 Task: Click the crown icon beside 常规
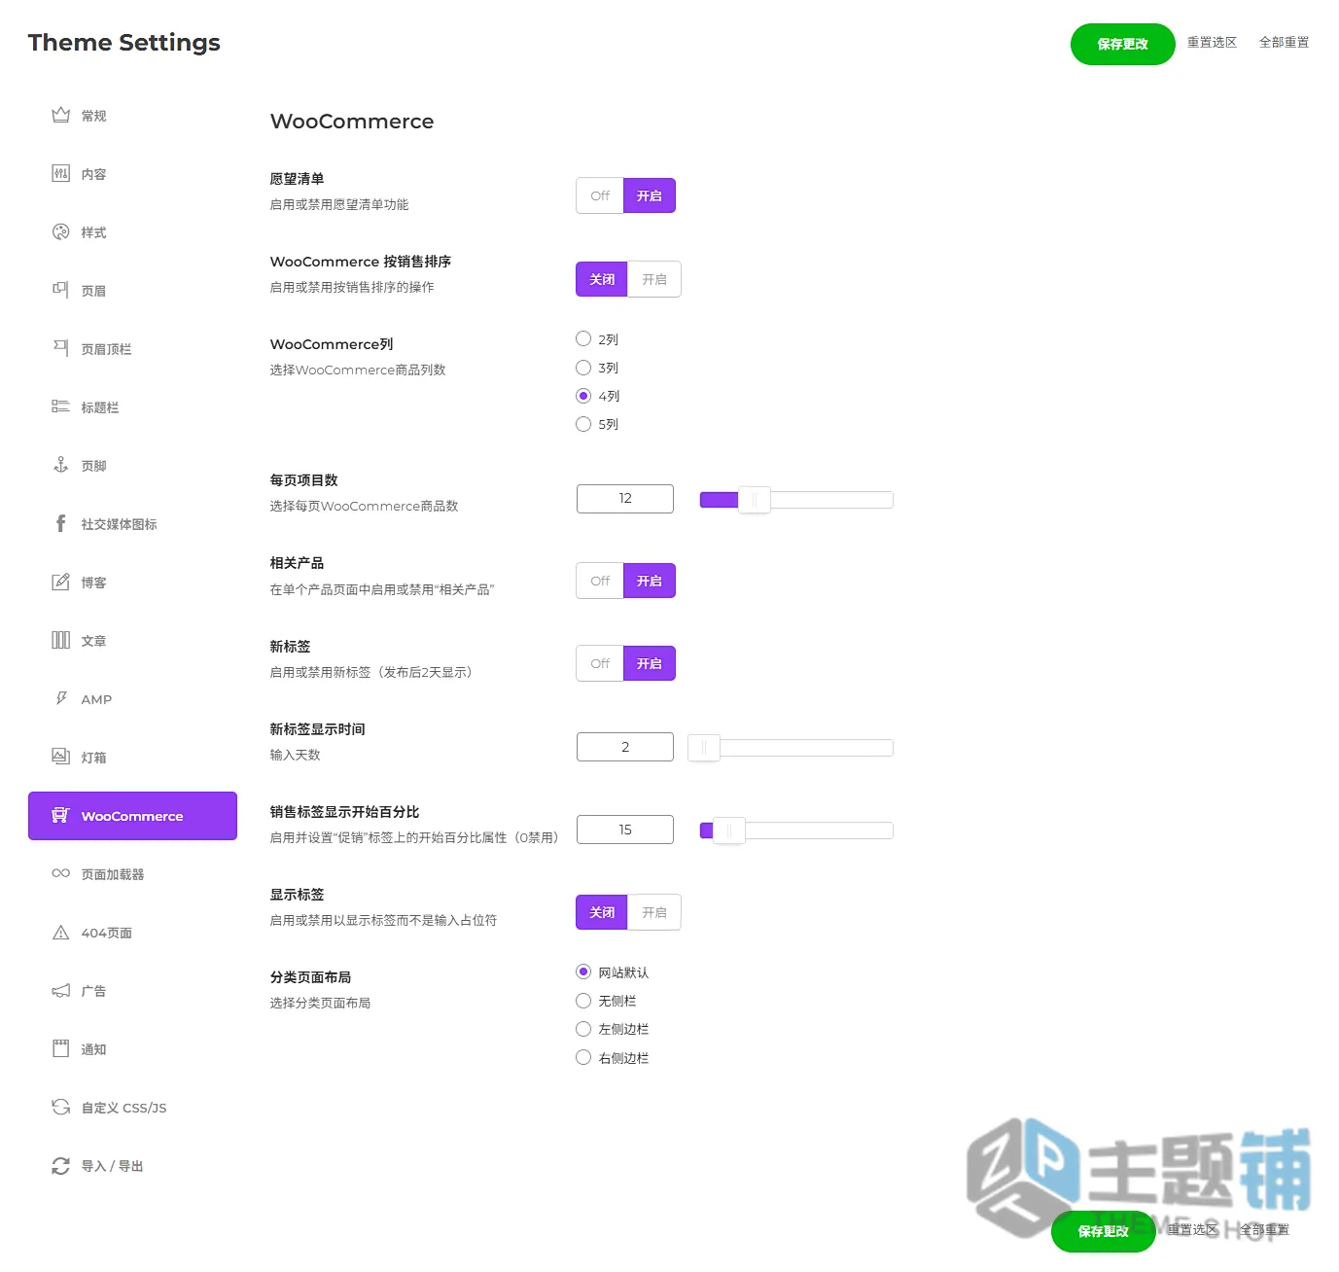pyautogui.click(x=60, y=115)
